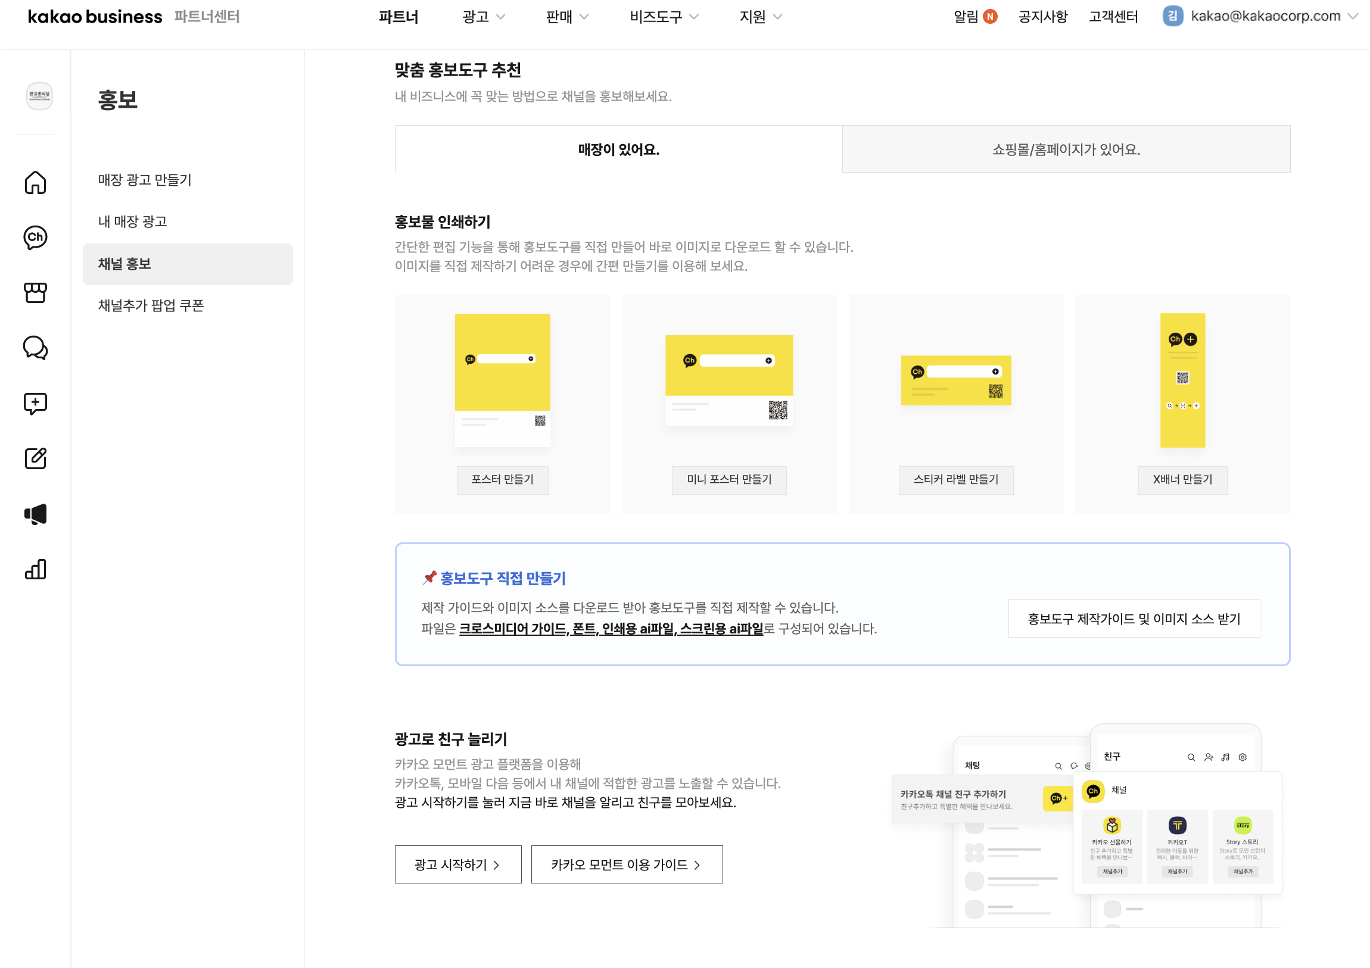Click the megaphone promotion icon in sidebar

(x=35, y=514)
